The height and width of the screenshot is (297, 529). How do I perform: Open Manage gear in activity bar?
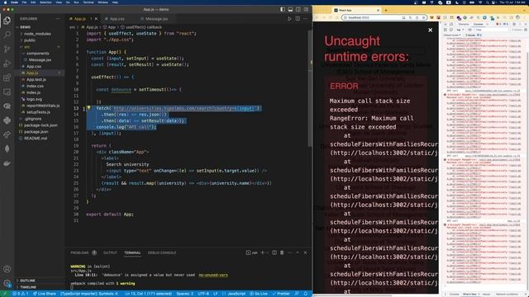(7, 283)
